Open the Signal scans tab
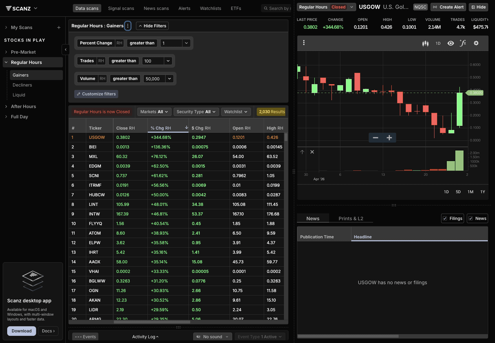Screen dimensions: 495x343 (121, 8)
